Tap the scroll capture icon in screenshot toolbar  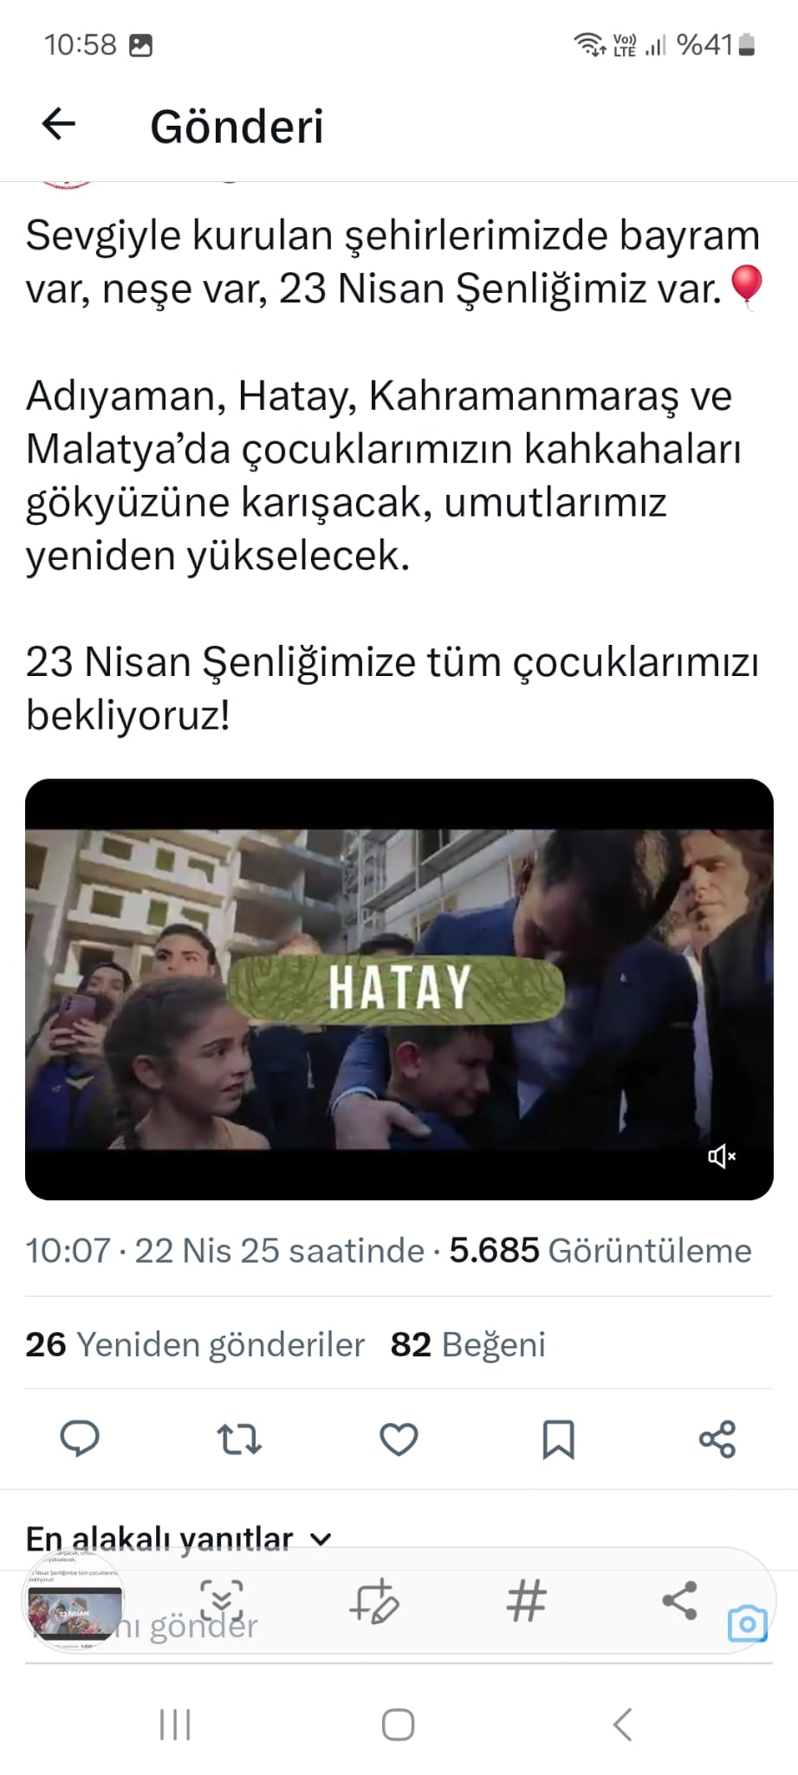click(x=222, y=1601)
